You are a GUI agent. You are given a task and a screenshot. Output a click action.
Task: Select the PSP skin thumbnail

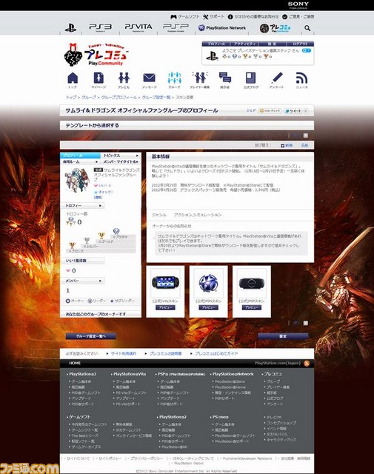[252, 283]
